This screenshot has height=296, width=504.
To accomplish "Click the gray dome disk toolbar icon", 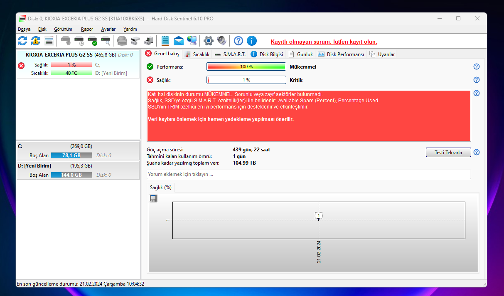I will (122, 41).
